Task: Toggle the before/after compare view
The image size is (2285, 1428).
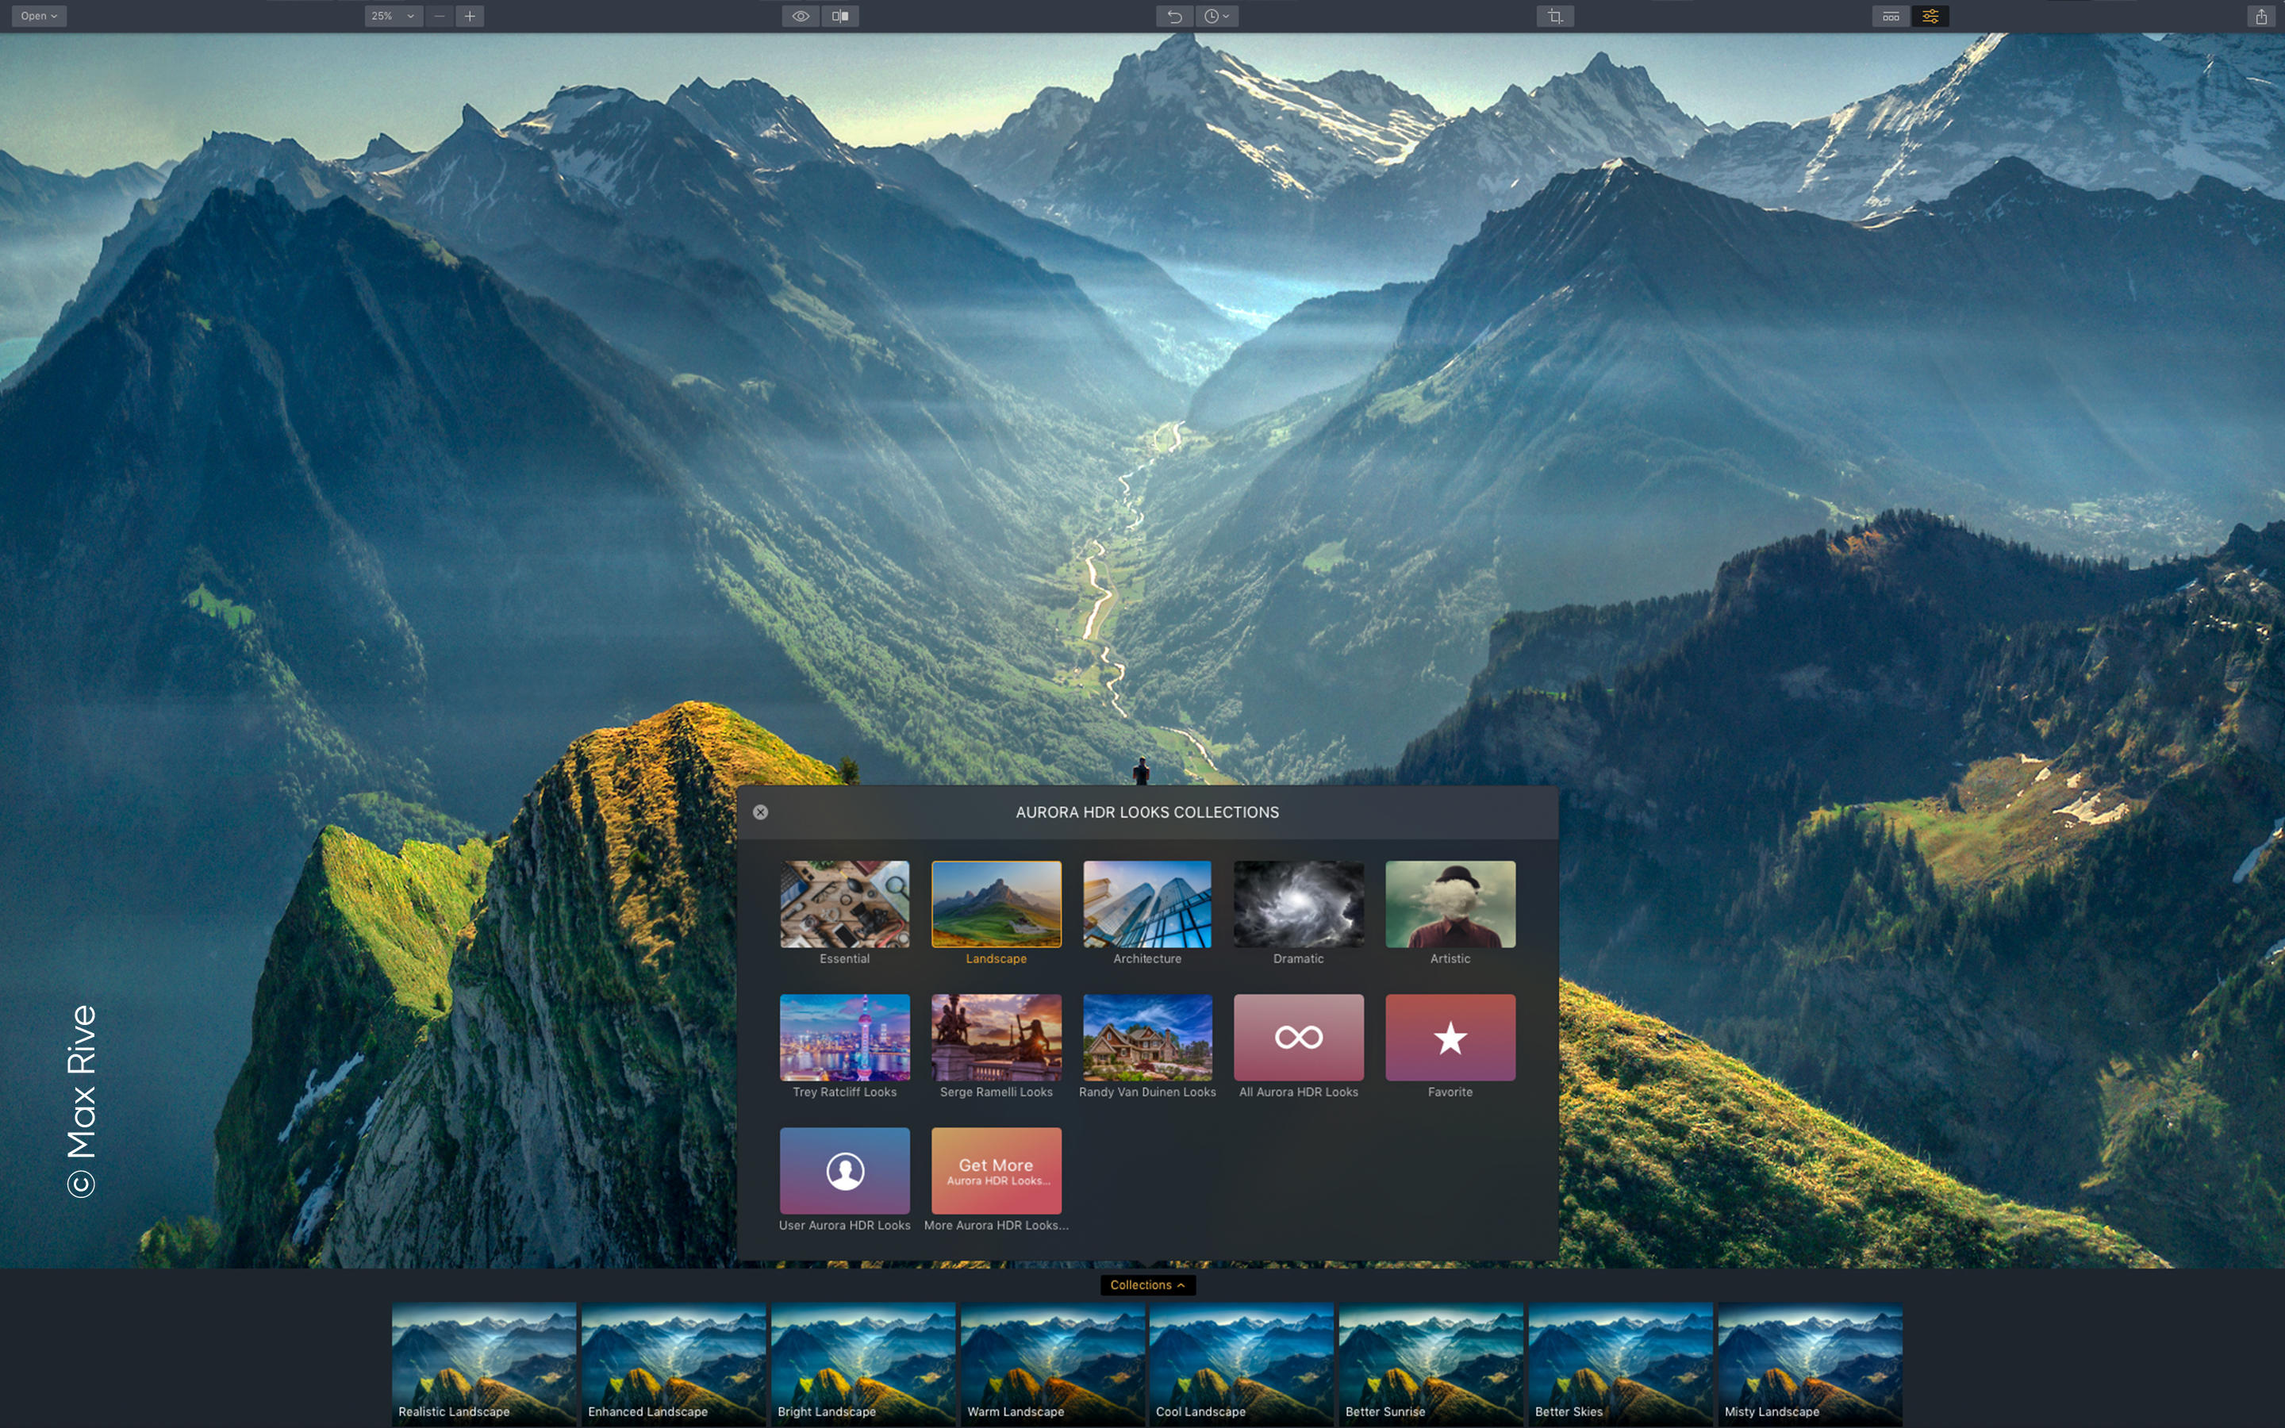Action: coord(839,16)
